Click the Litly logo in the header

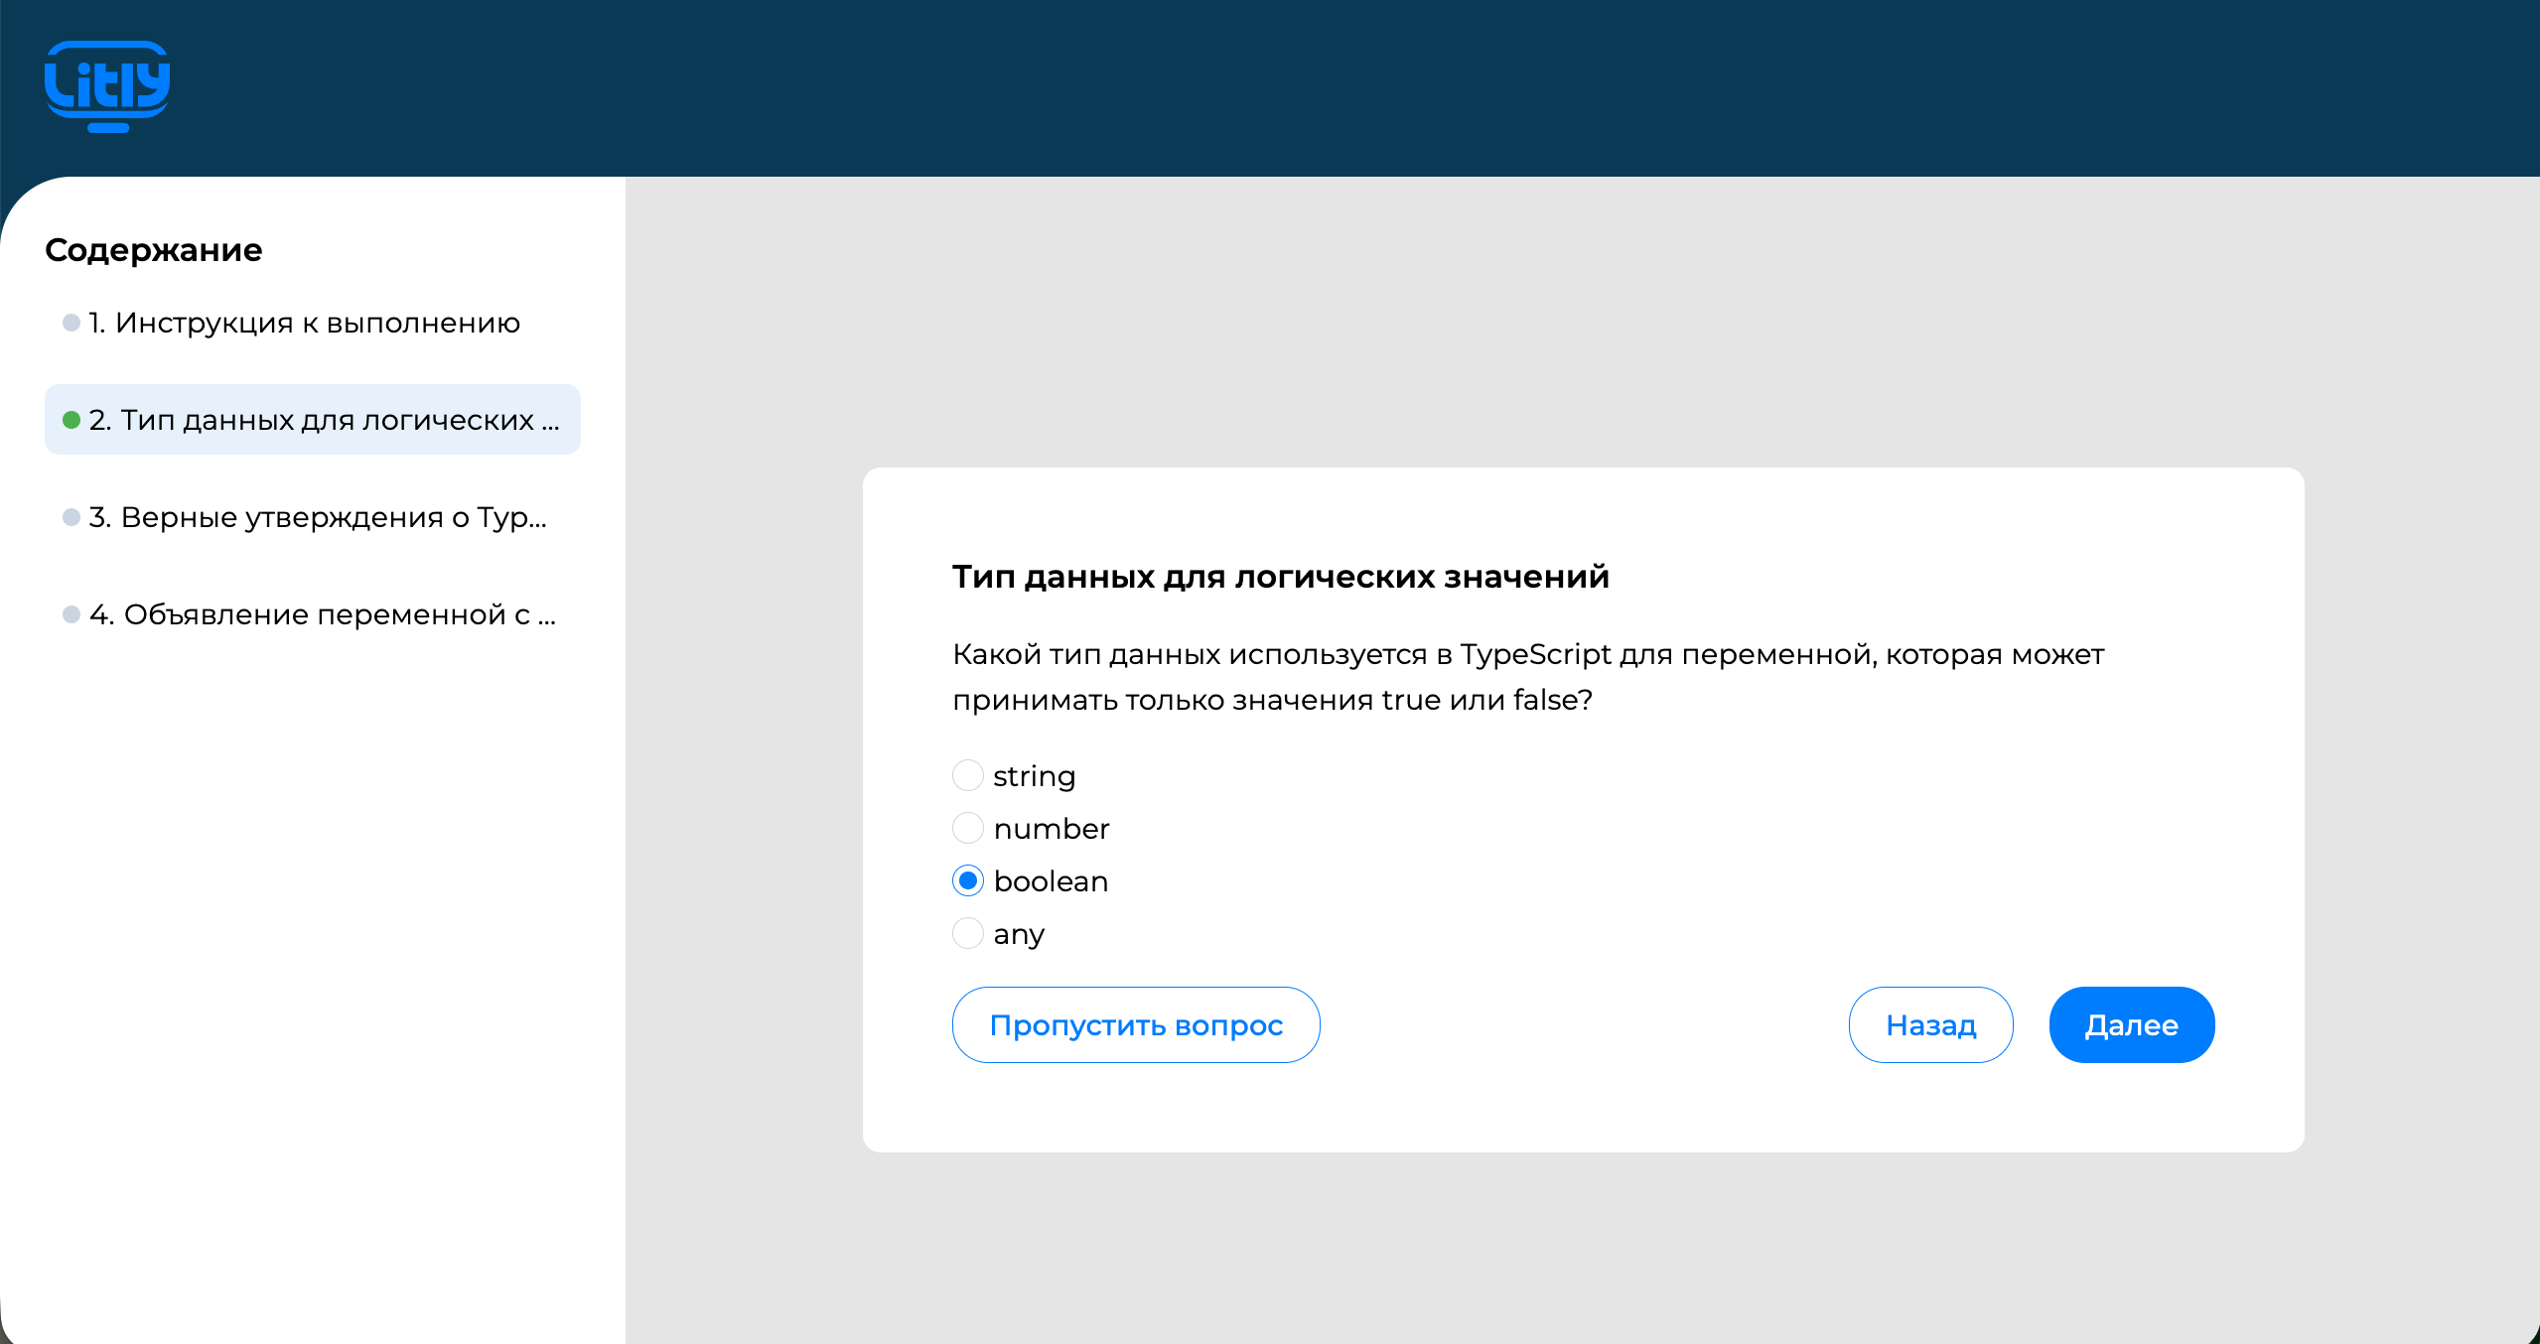click(x=107, y=86)
